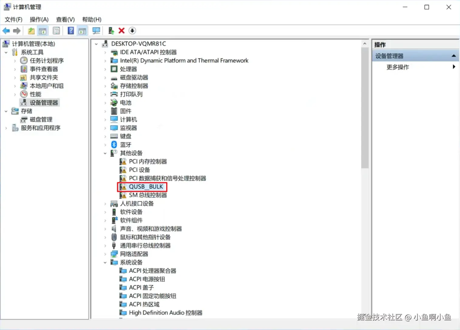
Task: Click the Disable device down-arrow icon
Action: (132, 31)
